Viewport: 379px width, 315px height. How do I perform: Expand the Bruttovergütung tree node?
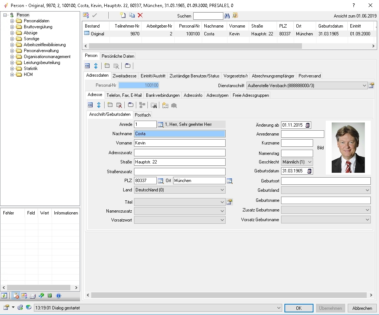12,27
